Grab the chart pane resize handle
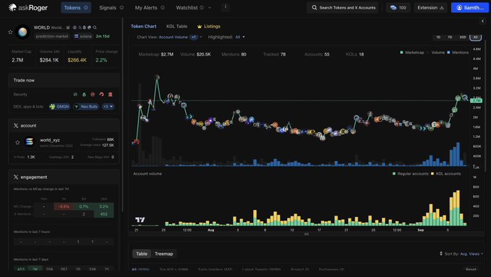Image resolution: width=491 pixels, height=277 pixels. (307, 234)
